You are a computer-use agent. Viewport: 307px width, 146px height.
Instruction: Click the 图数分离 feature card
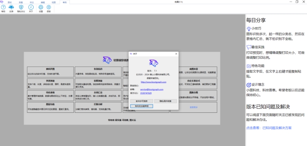point(198,96)
